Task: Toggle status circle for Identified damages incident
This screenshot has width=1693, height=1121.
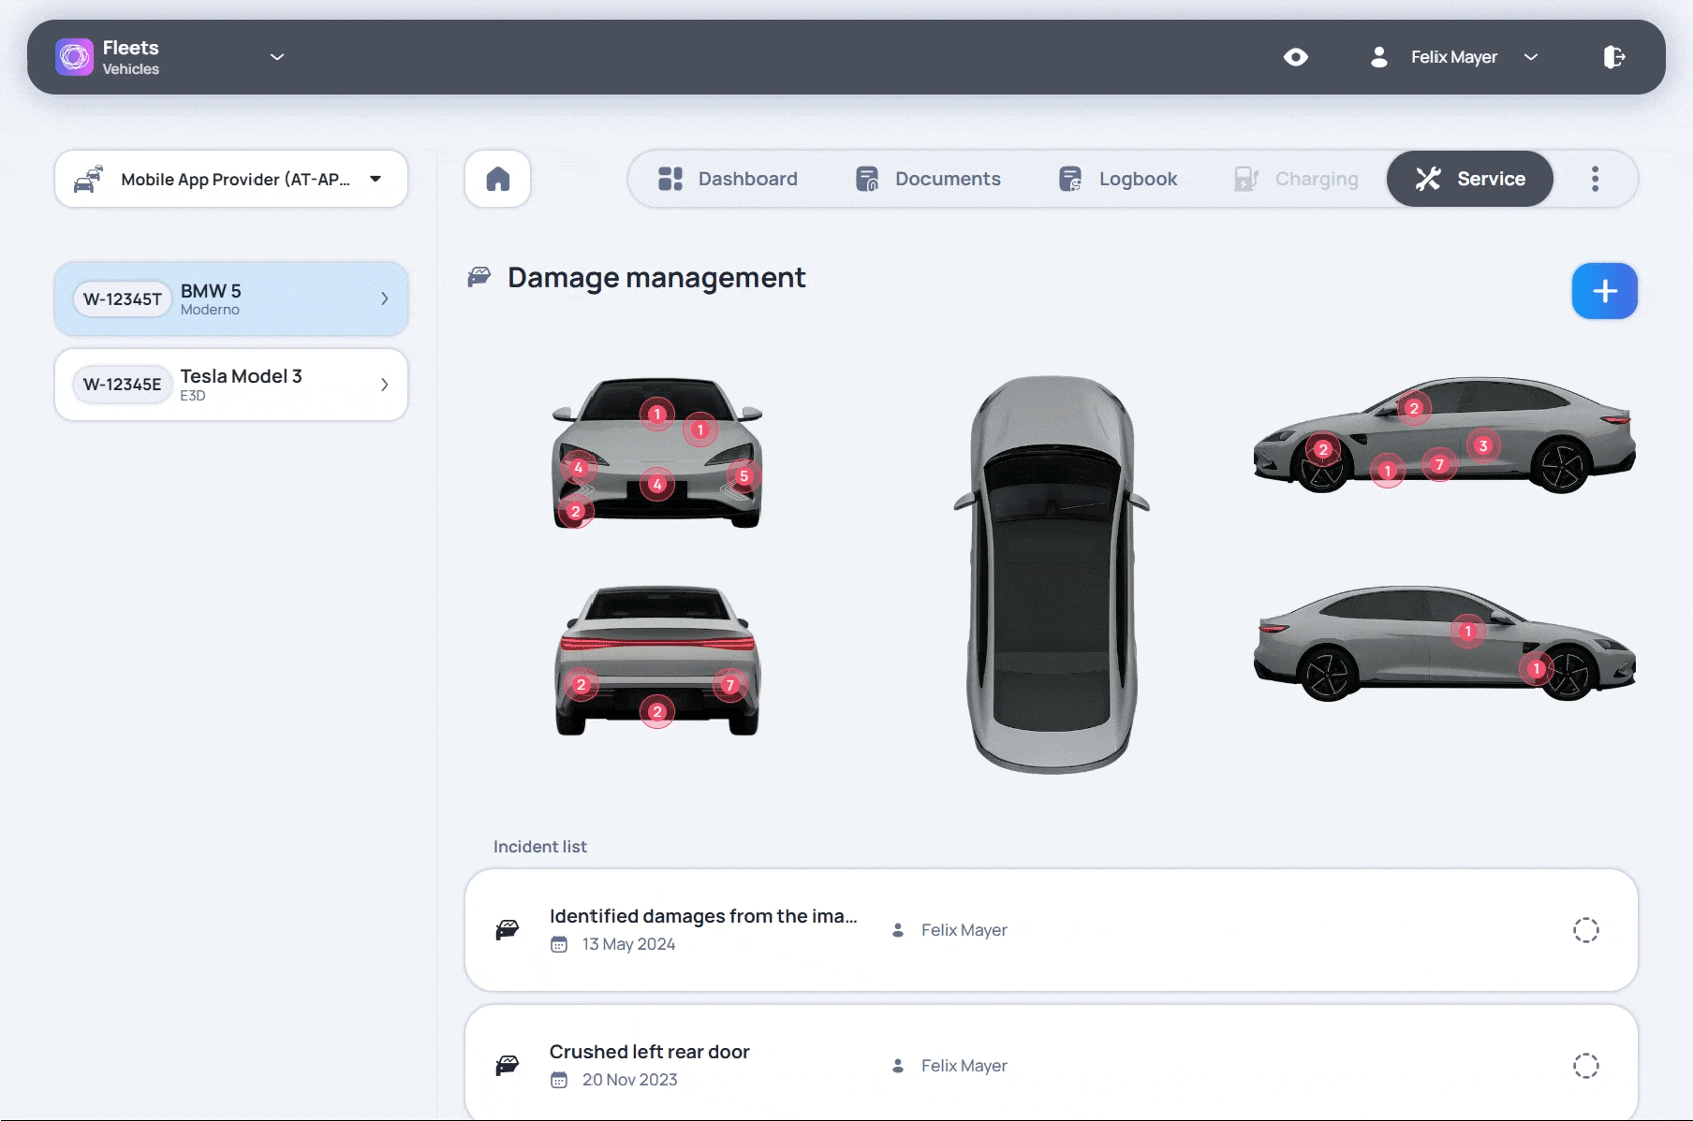Action: [1586, 930]
